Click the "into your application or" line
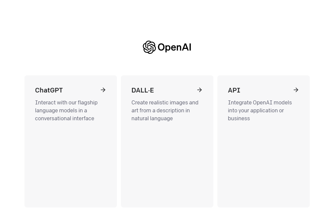This screenshot has height=220, width=324. (256, 110)
